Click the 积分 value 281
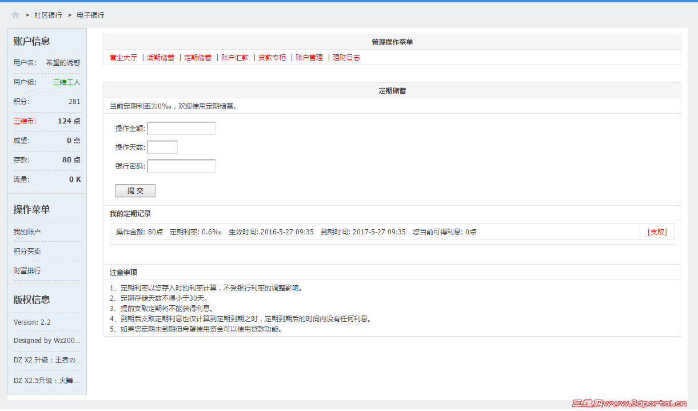The image size is (698, 411). pos(74,101)
